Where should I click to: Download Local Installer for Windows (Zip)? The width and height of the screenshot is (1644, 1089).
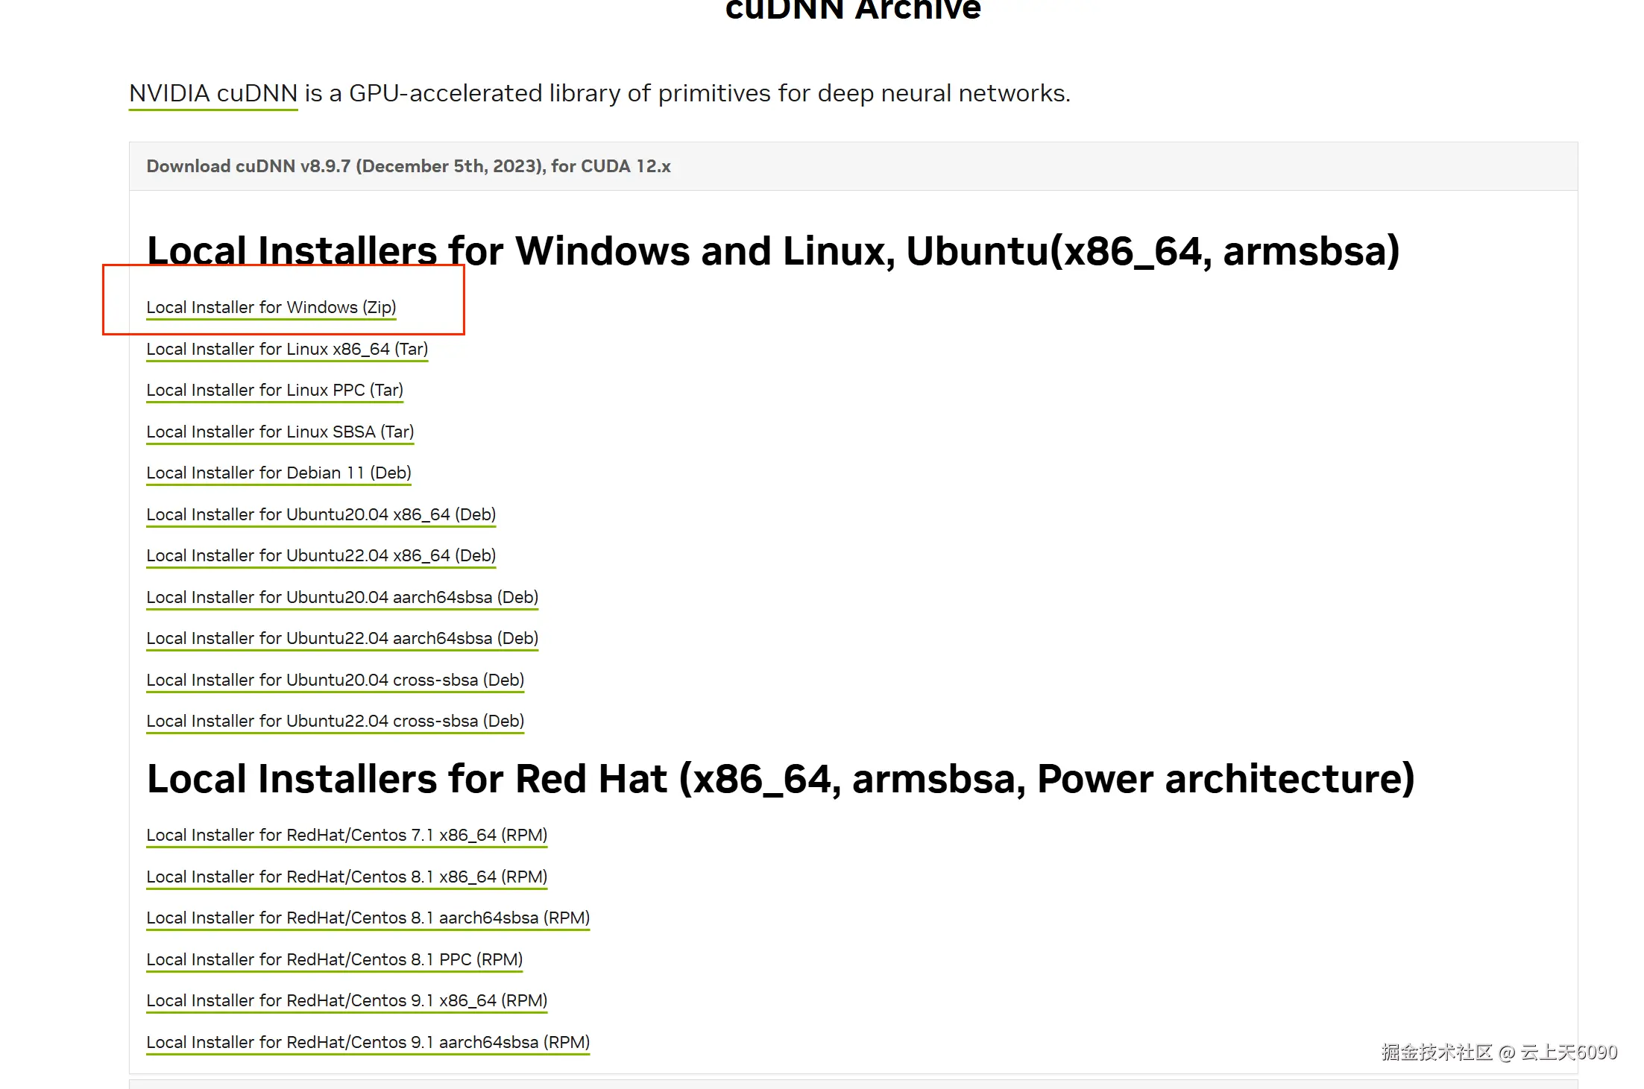pos(271,308)
